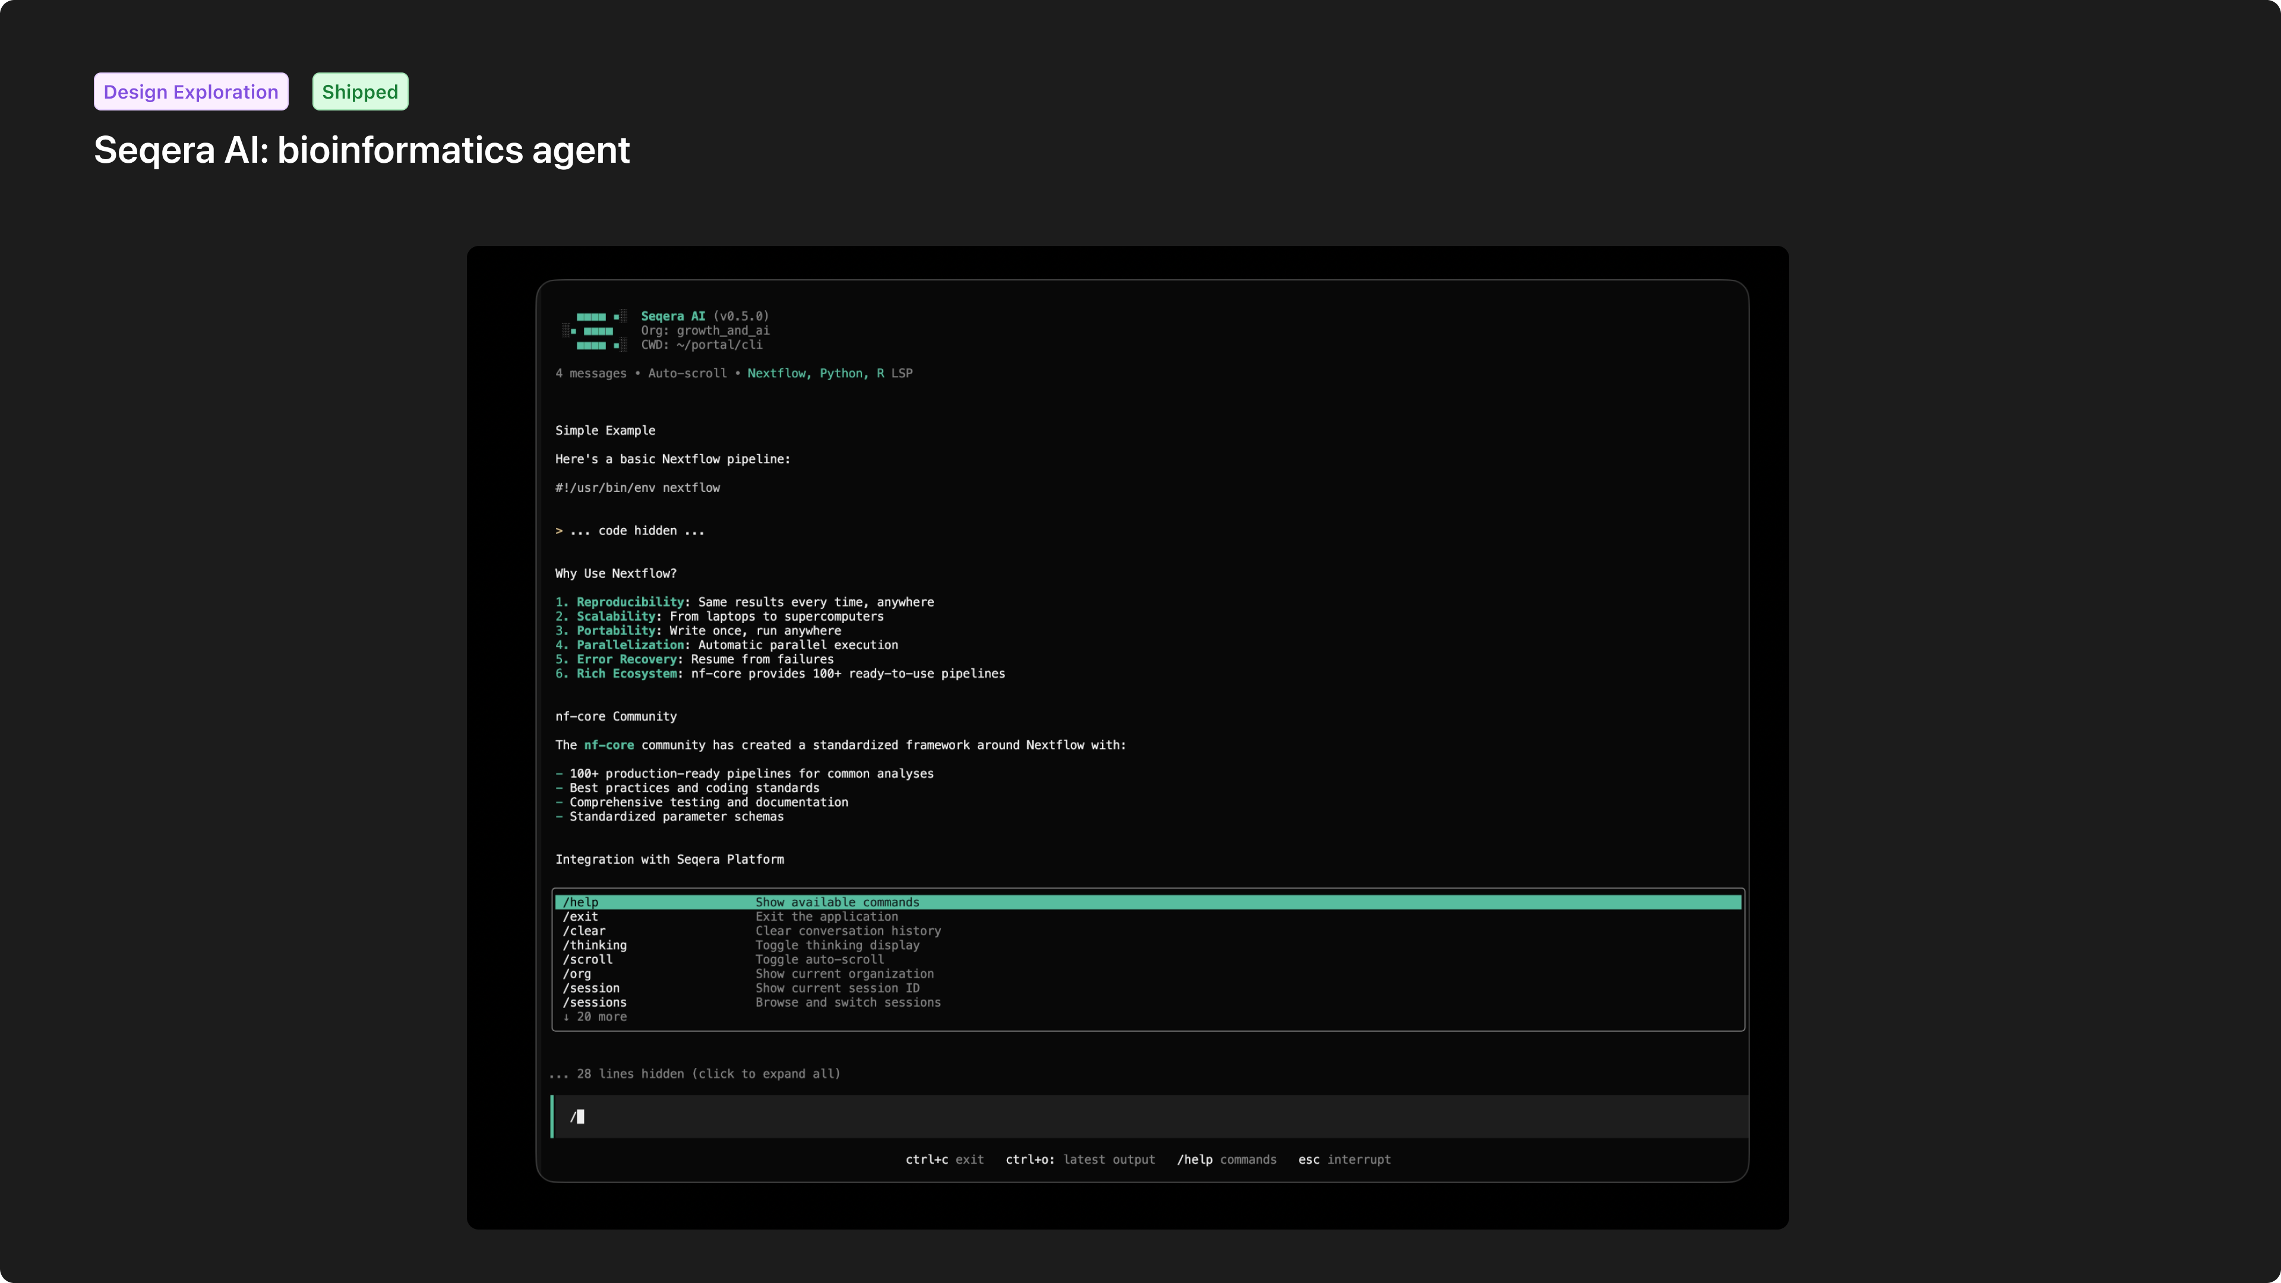
Task: Select /org to show current organization
Action: 577,974
